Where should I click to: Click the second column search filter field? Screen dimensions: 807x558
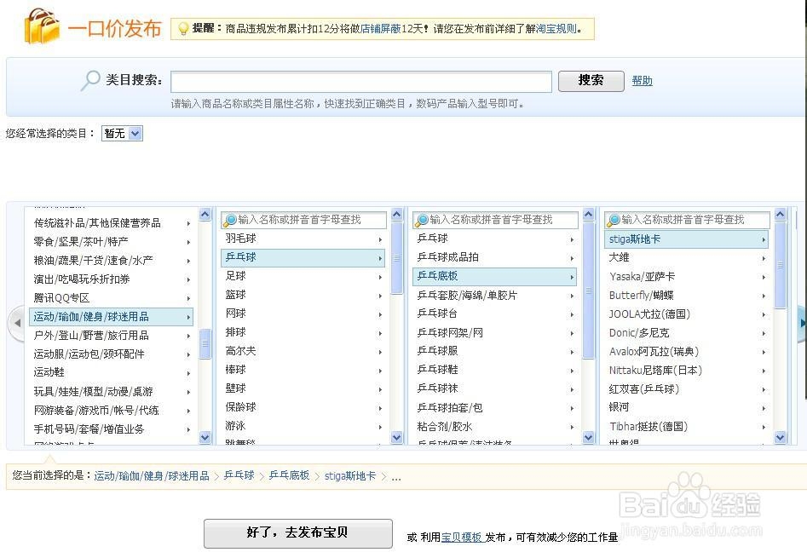point(303,220)
